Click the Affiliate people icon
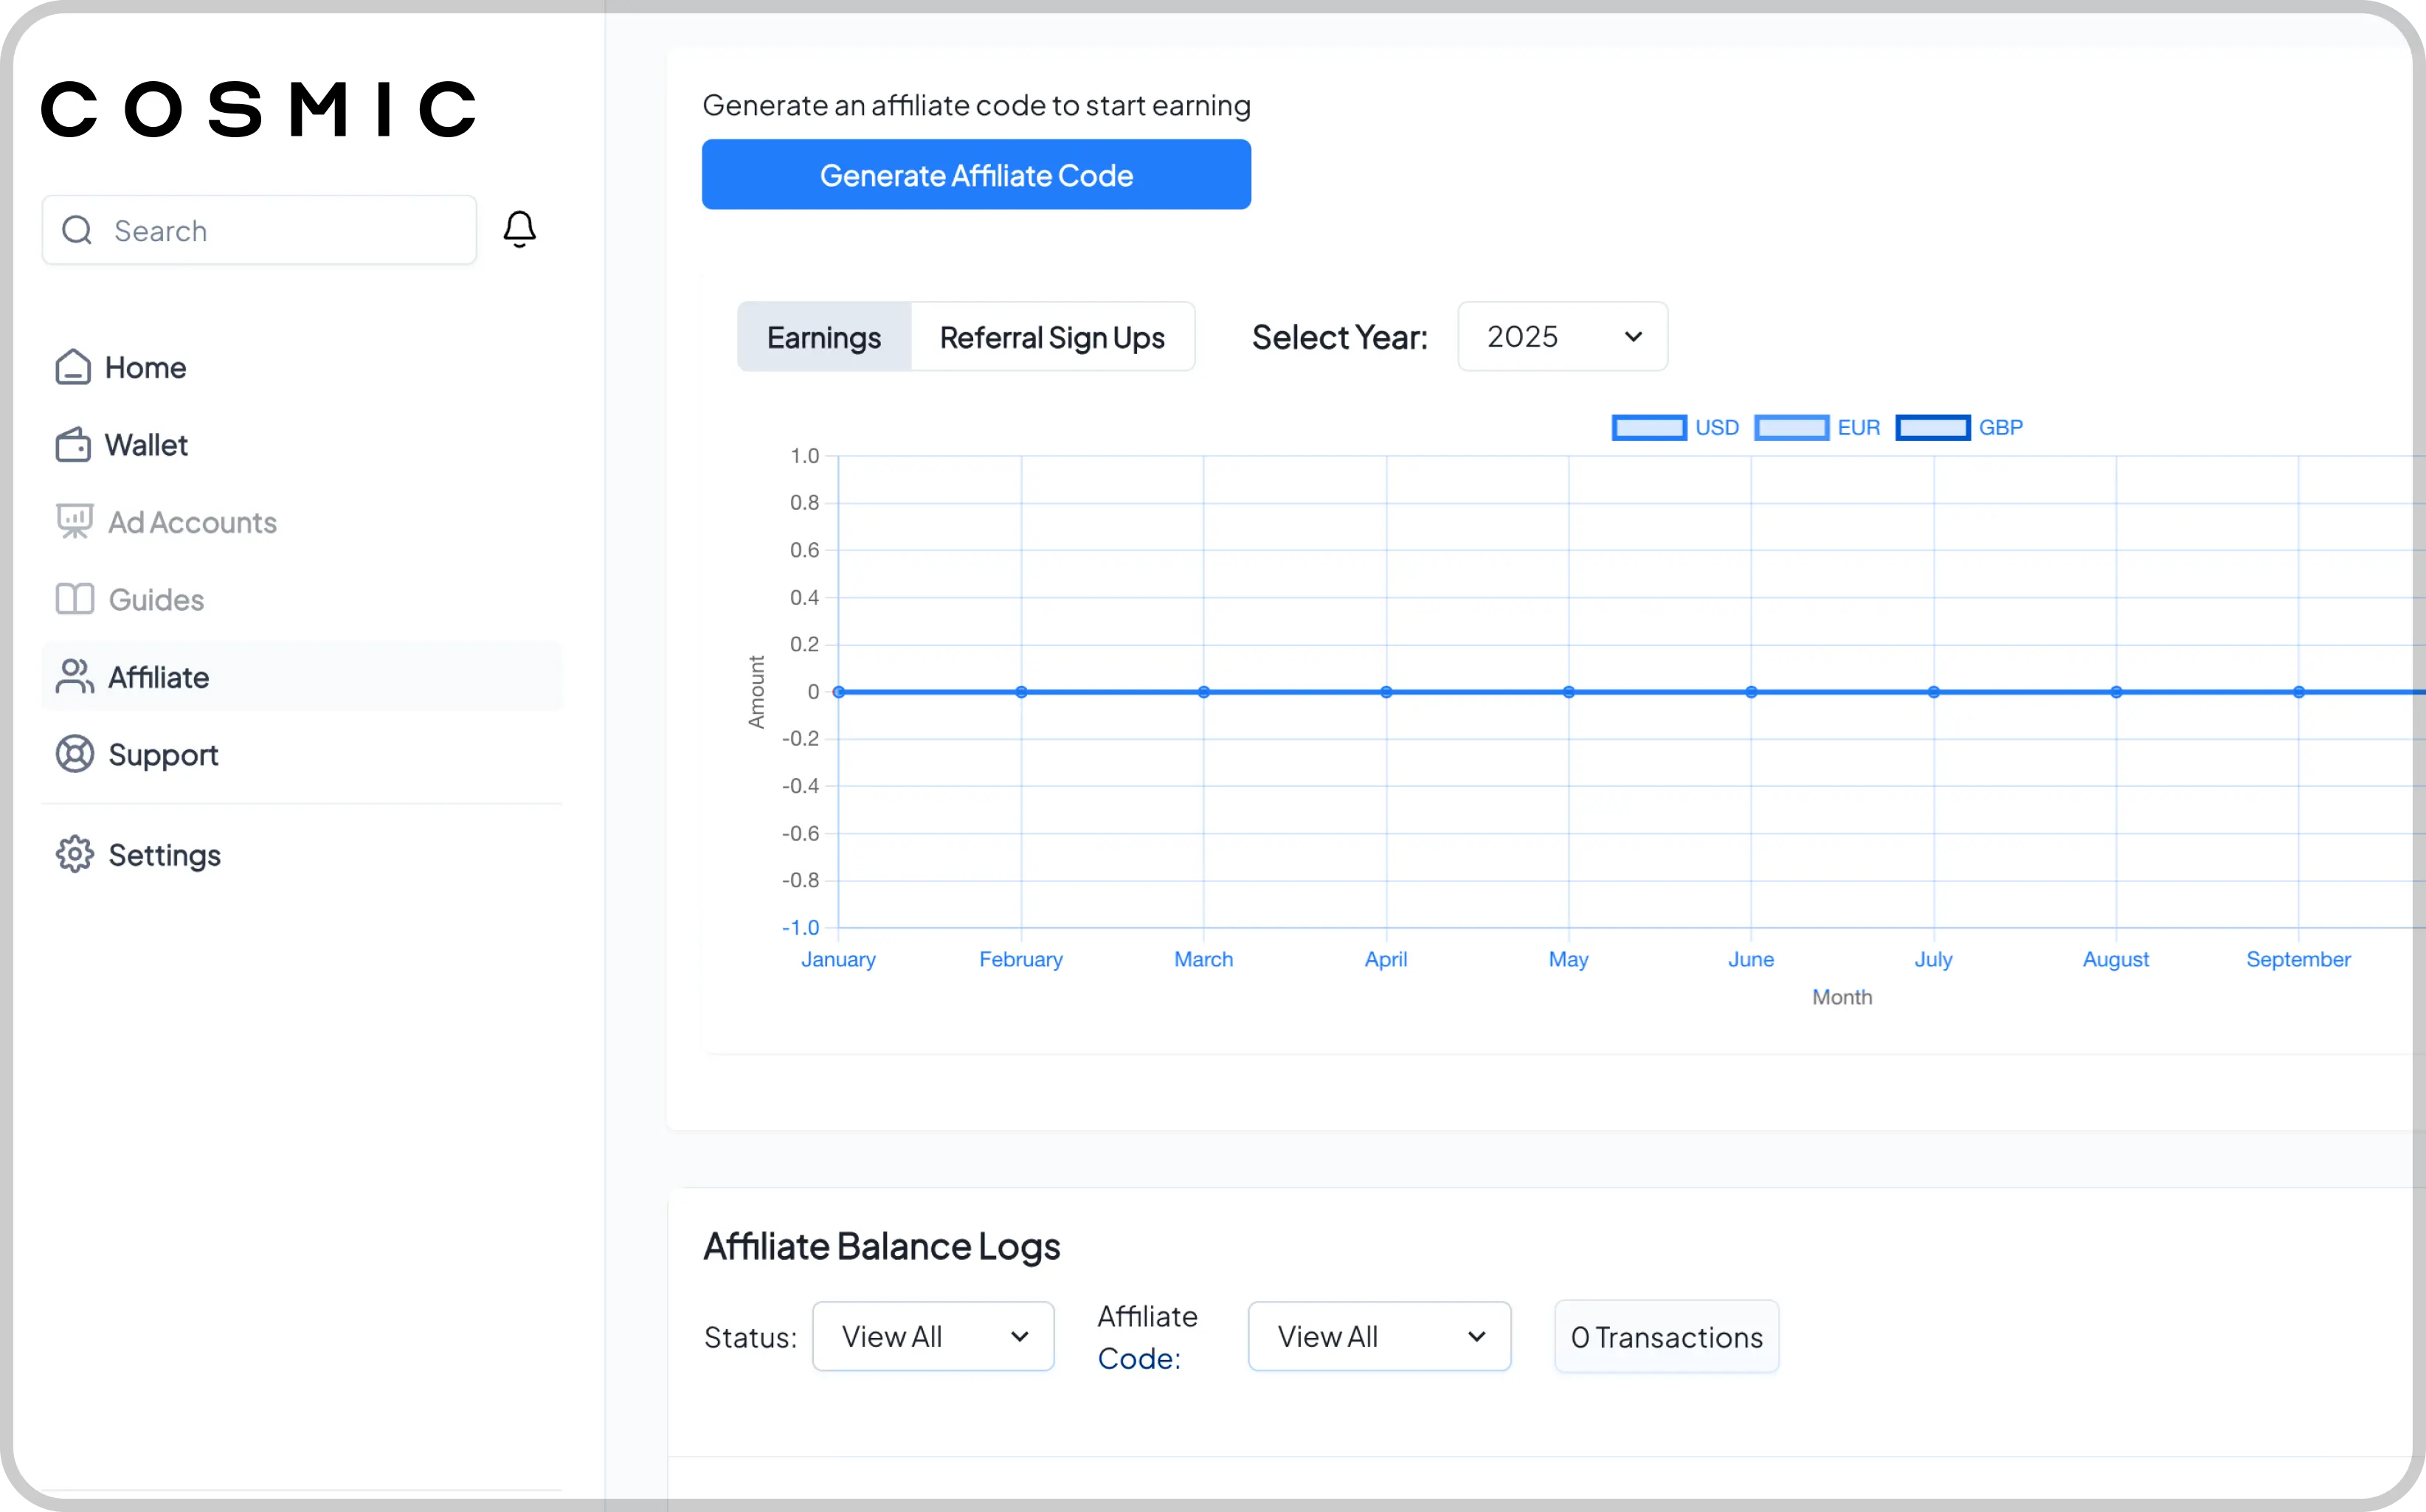 [75, 676]
